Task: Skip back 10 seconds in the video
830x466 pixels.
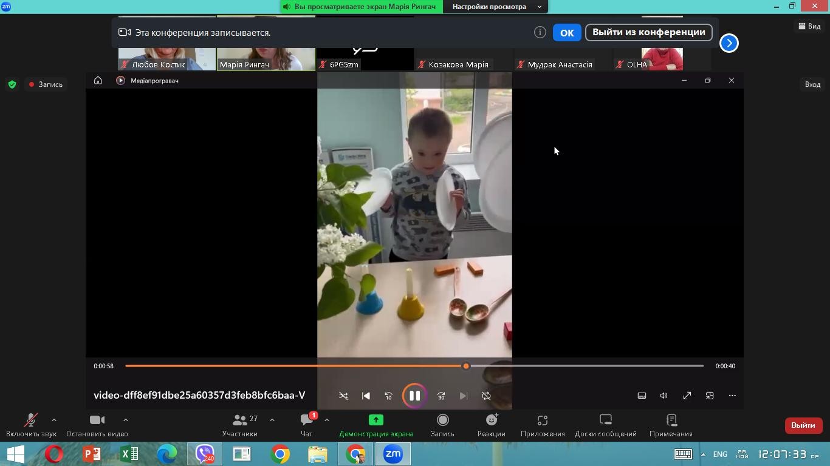Action: click(389, 396)
